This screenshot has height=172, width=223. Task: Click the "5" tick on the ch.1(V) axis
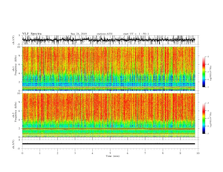pyautogui.click(x=20, y=35)
